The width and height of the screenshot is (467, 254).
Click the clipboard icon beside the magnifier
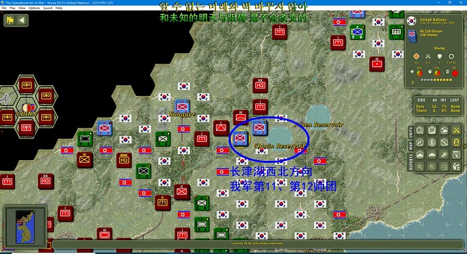click(432, 130)
